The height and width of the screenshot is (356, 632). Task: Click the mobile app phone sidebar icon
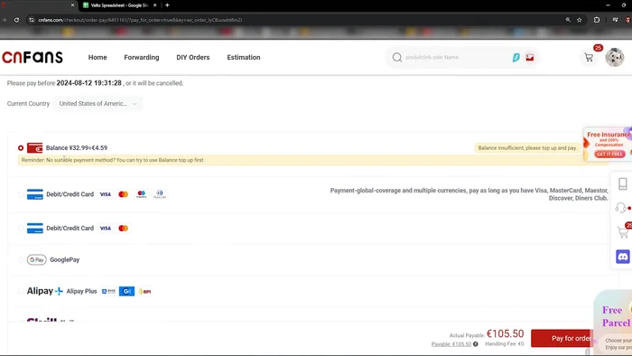coord(623,183)
